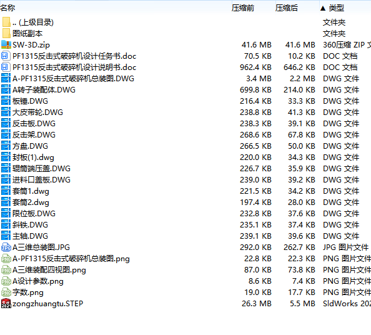The image size is (371, 335).
Task: Click the DWG icon of 反击板.DWG
Action: click(6, 123)
